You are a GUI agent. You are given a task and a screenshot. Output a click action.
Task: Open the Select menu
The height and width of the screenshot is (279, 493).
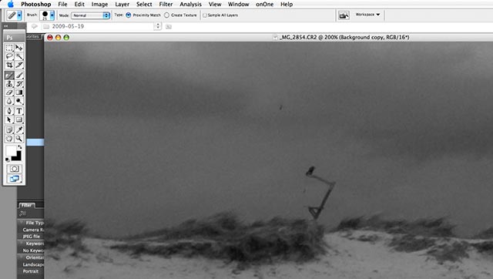point(144,5)
